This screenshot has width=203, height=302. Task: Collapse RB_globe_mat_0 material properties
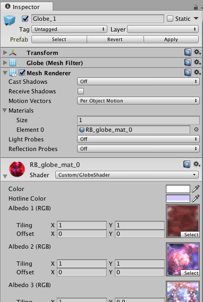(5, 176)
